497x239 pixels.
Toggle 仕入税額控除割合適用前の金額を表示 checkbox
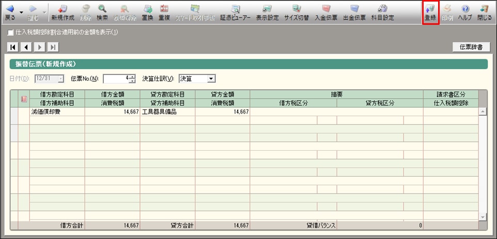(x=11, y=32)
